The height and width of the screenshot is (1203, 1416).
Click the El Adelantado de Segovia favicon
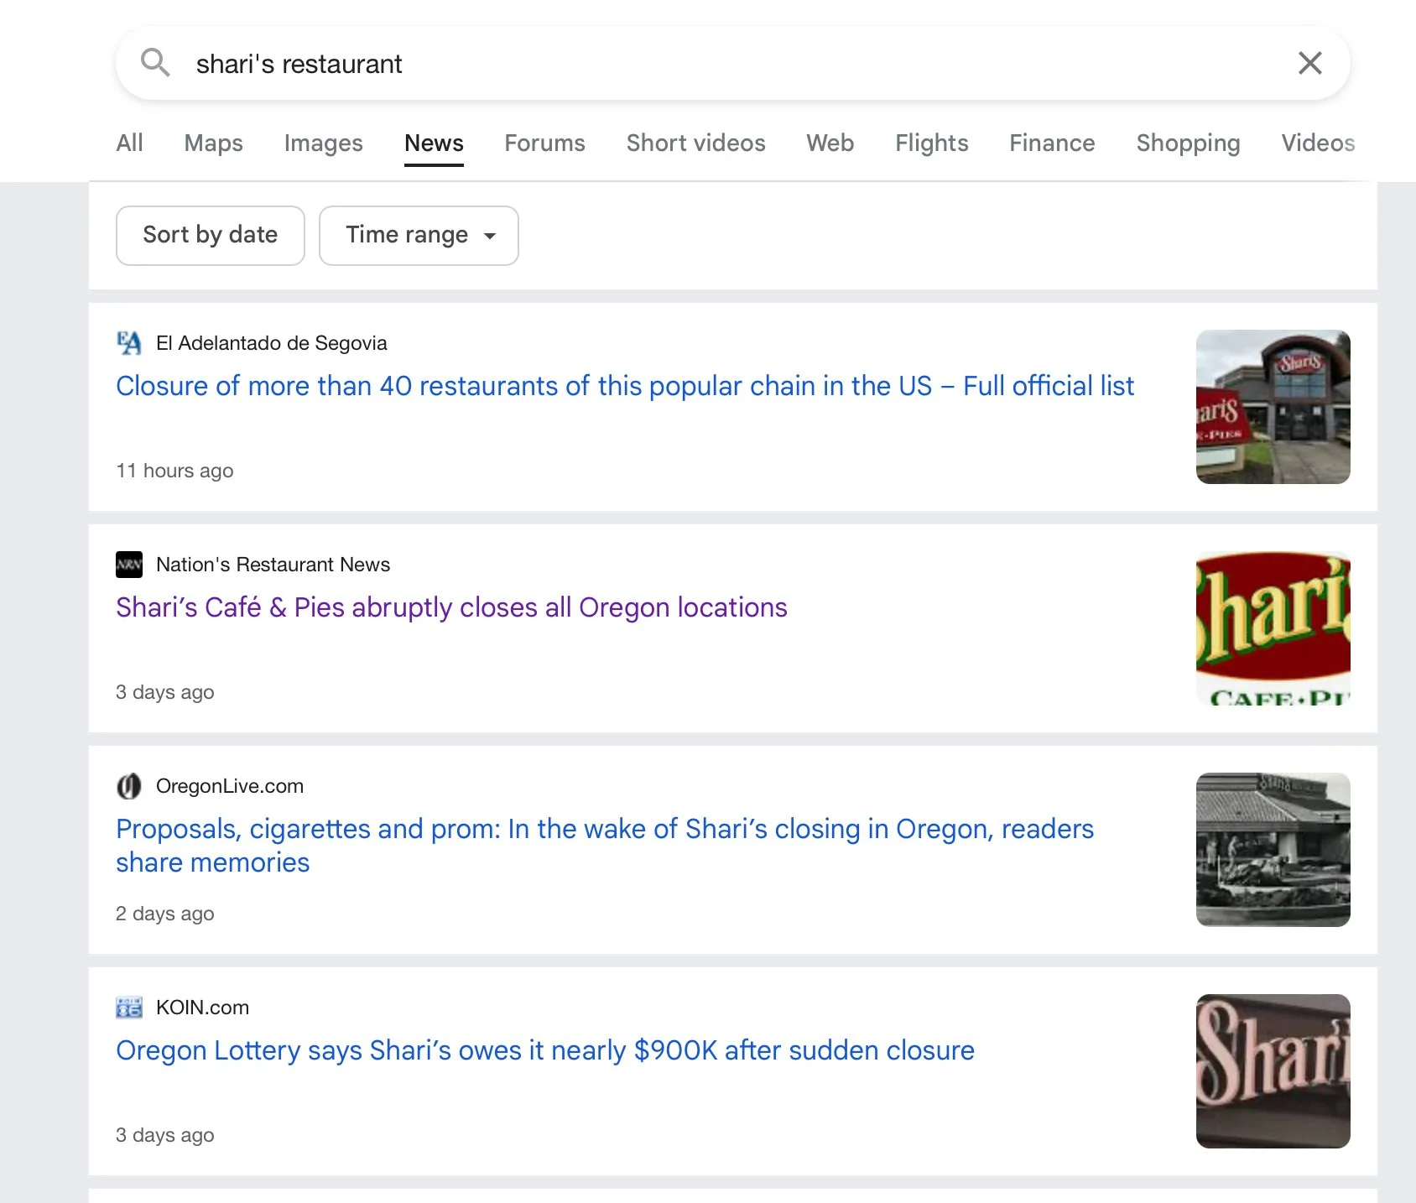(129, 343)
